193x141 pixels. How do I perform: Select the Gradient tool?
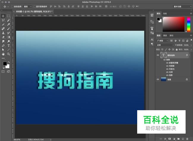(9, 37)
